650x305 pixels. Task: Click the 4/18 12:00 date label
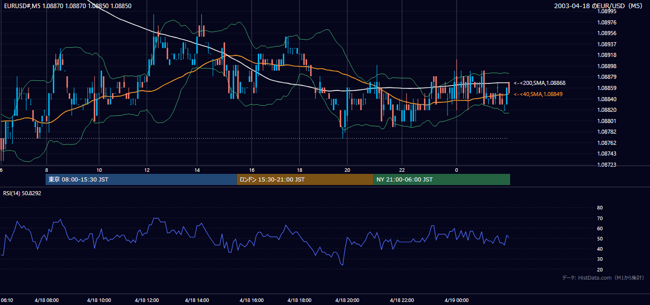pyautogui.click(x=147, y=300)
